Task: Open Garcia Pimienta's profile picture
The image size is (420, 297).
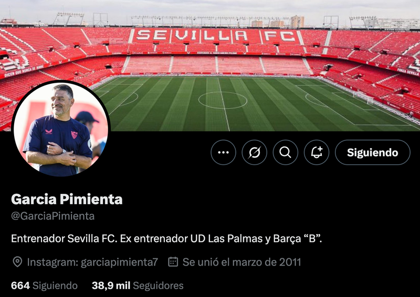Action: coord(60,129)
